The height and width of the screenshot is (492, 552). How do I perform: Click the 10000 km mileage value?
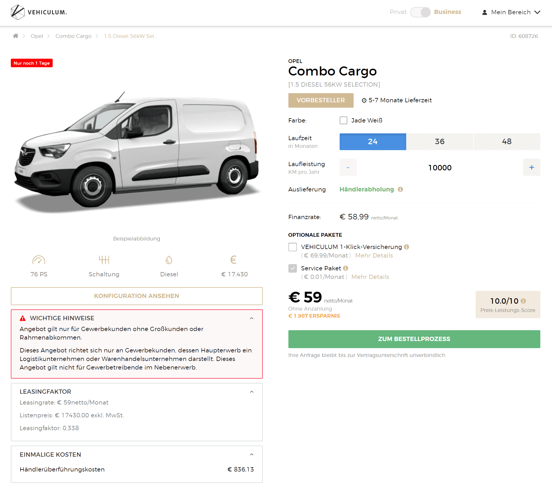pos(440,168)
